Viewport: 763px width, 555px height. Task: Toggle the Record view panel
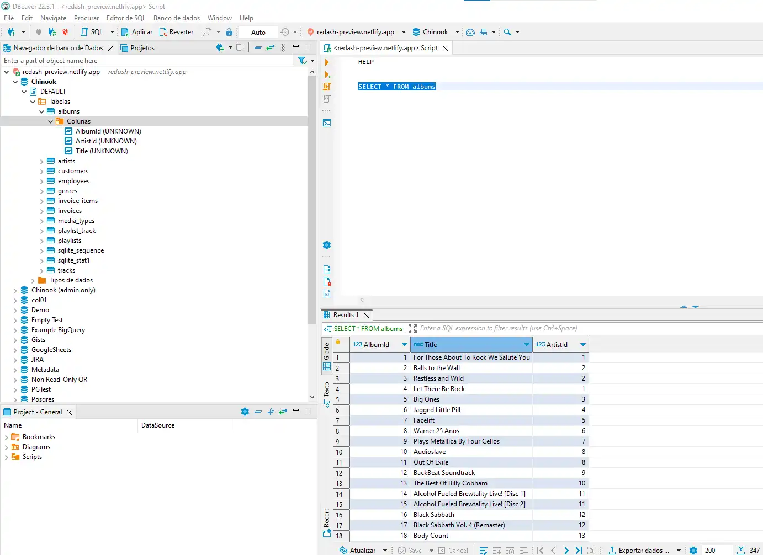click(x=327, y=521)
